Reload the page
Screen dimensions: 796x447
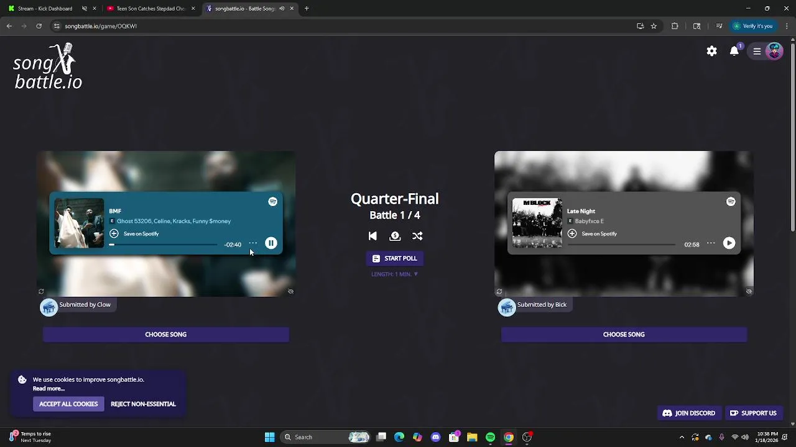coord(39,26)
